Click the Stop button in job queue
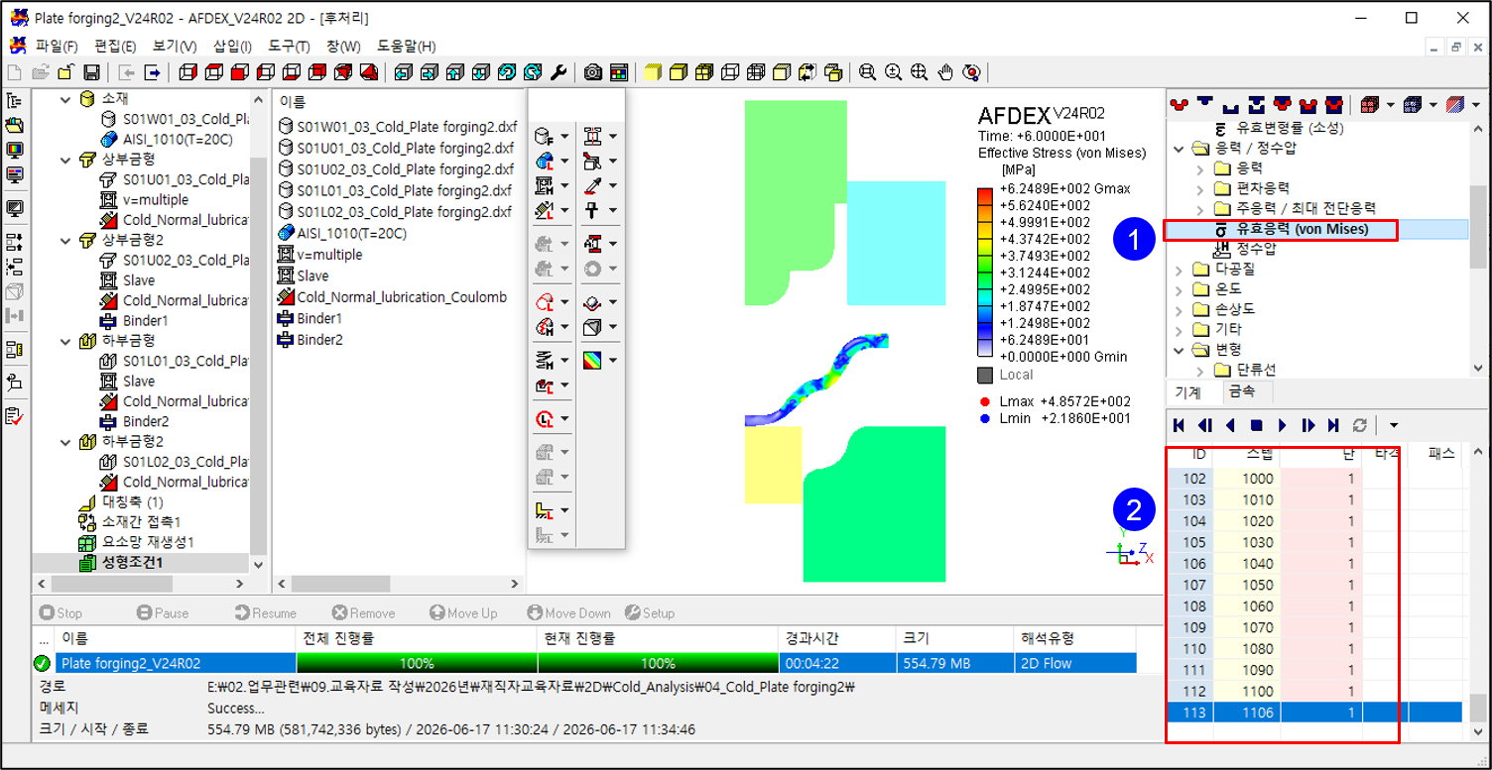 tap(61, 613)
